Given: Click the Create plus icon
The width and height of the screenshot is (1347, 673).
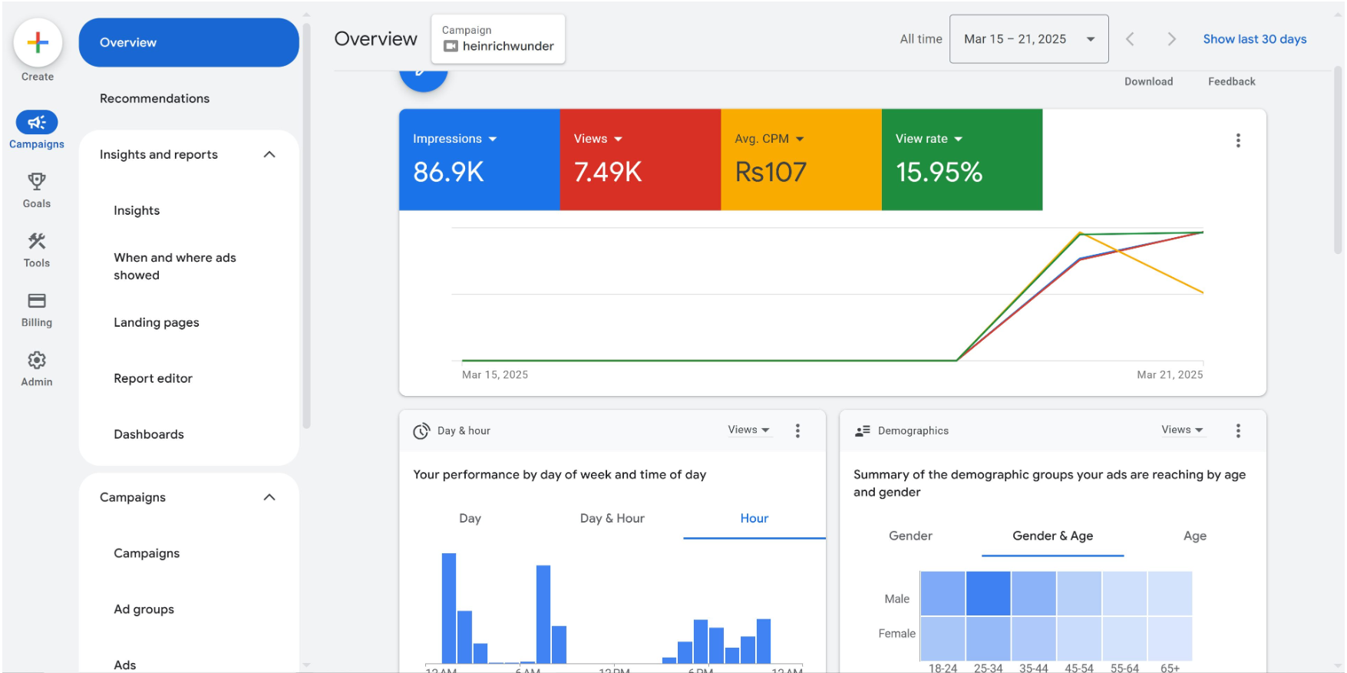Looking at the screenshot, I should (38, 43).
